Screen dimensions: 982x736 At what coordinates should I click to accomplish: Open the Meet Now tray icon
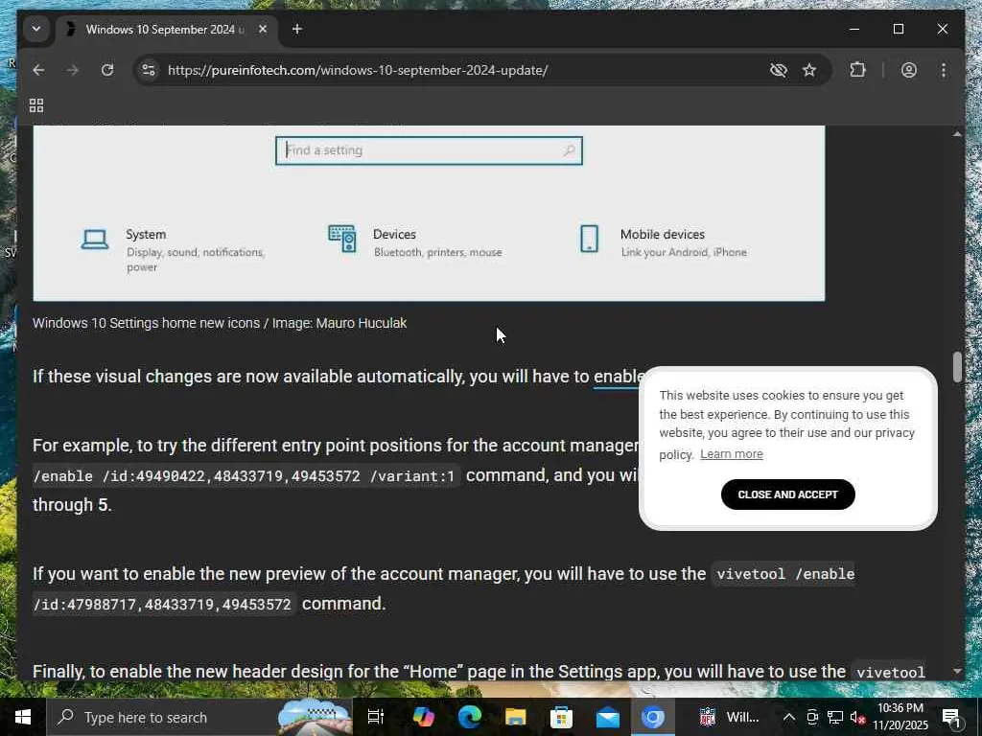[812, 717]
